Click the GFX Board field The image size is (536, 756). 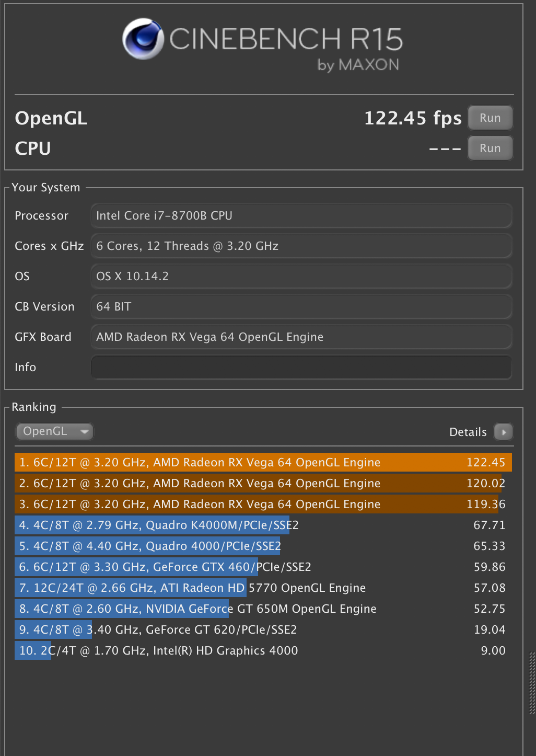pyautogui.click(x=301, y=337)
